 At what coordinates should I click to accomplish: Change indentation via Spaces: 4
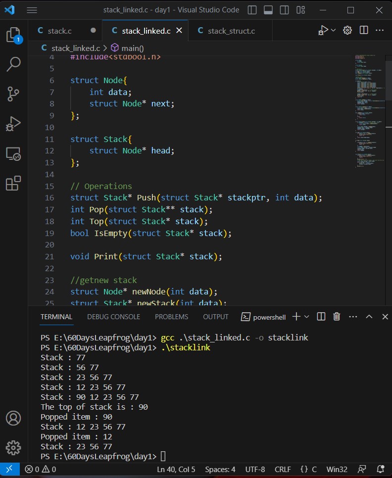pyautogui.click(x=220, y=470)
